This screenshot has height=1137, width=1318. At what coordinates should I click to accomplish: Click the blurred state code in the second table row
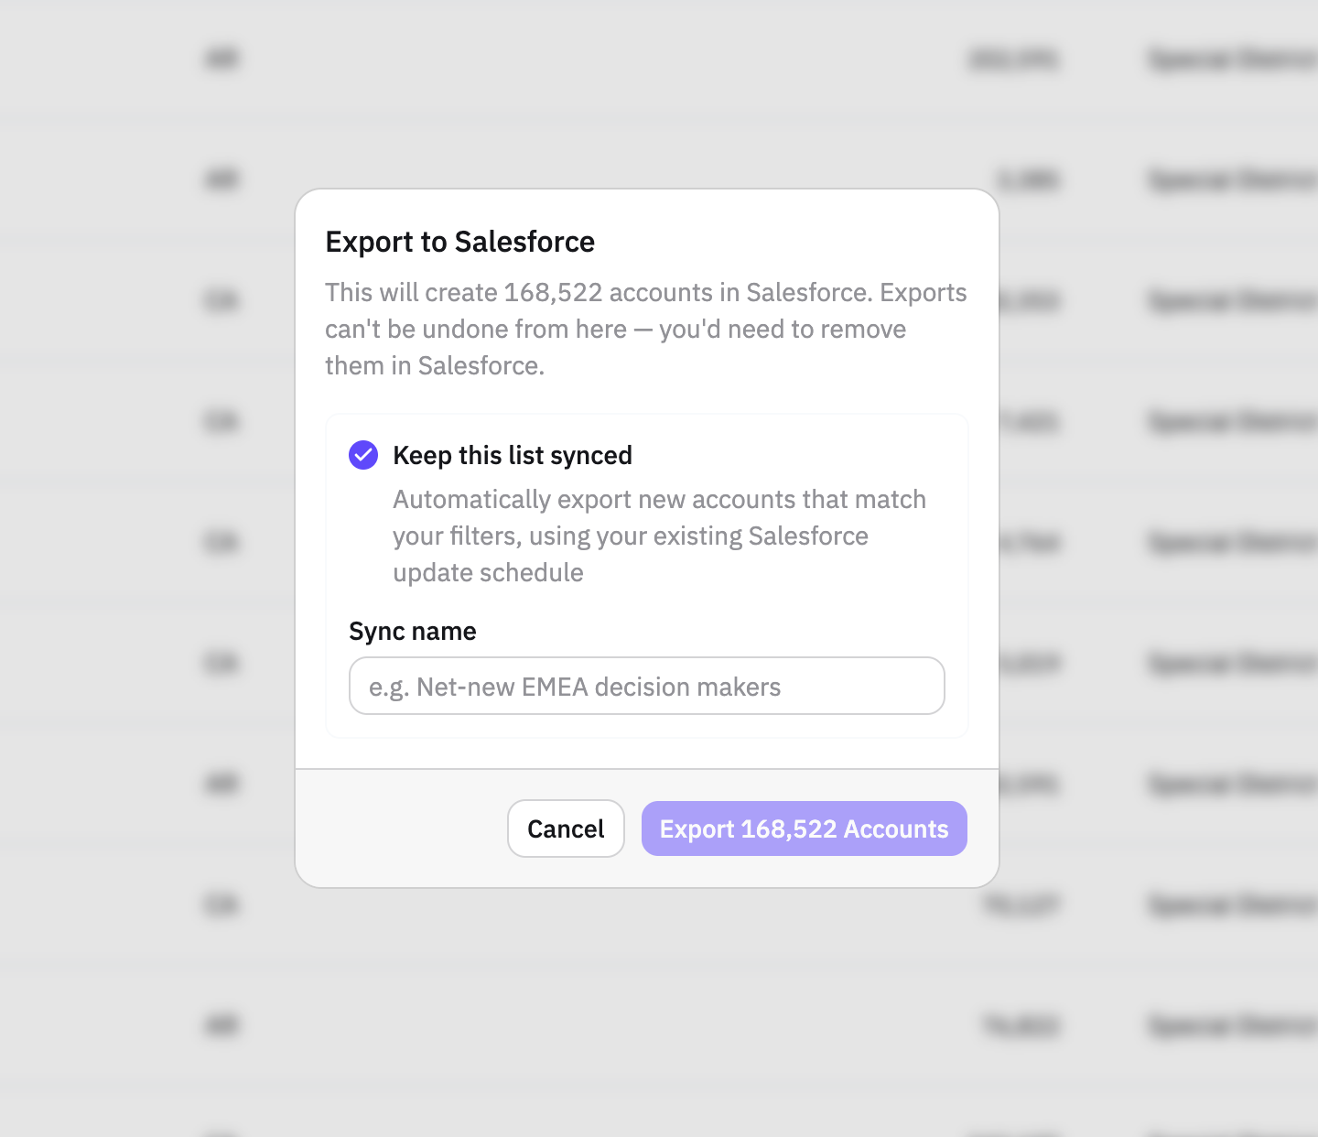tap(222, 179)
